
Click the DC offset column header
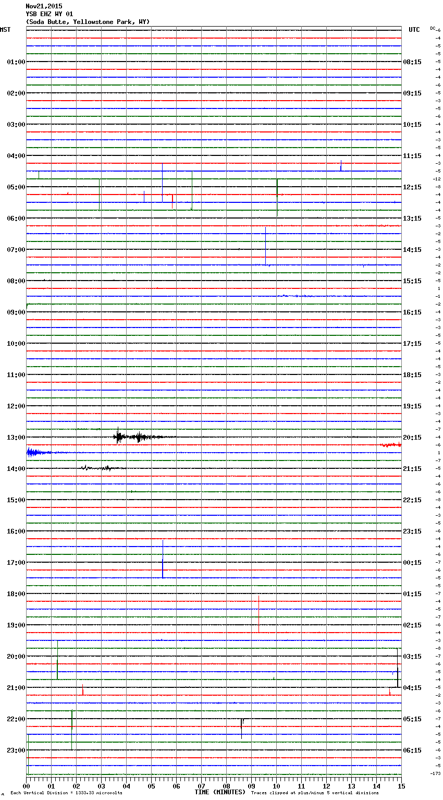(x=433, y=28)
